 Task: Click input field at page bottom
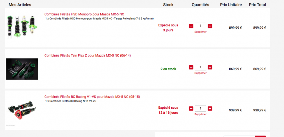point(239,136)
